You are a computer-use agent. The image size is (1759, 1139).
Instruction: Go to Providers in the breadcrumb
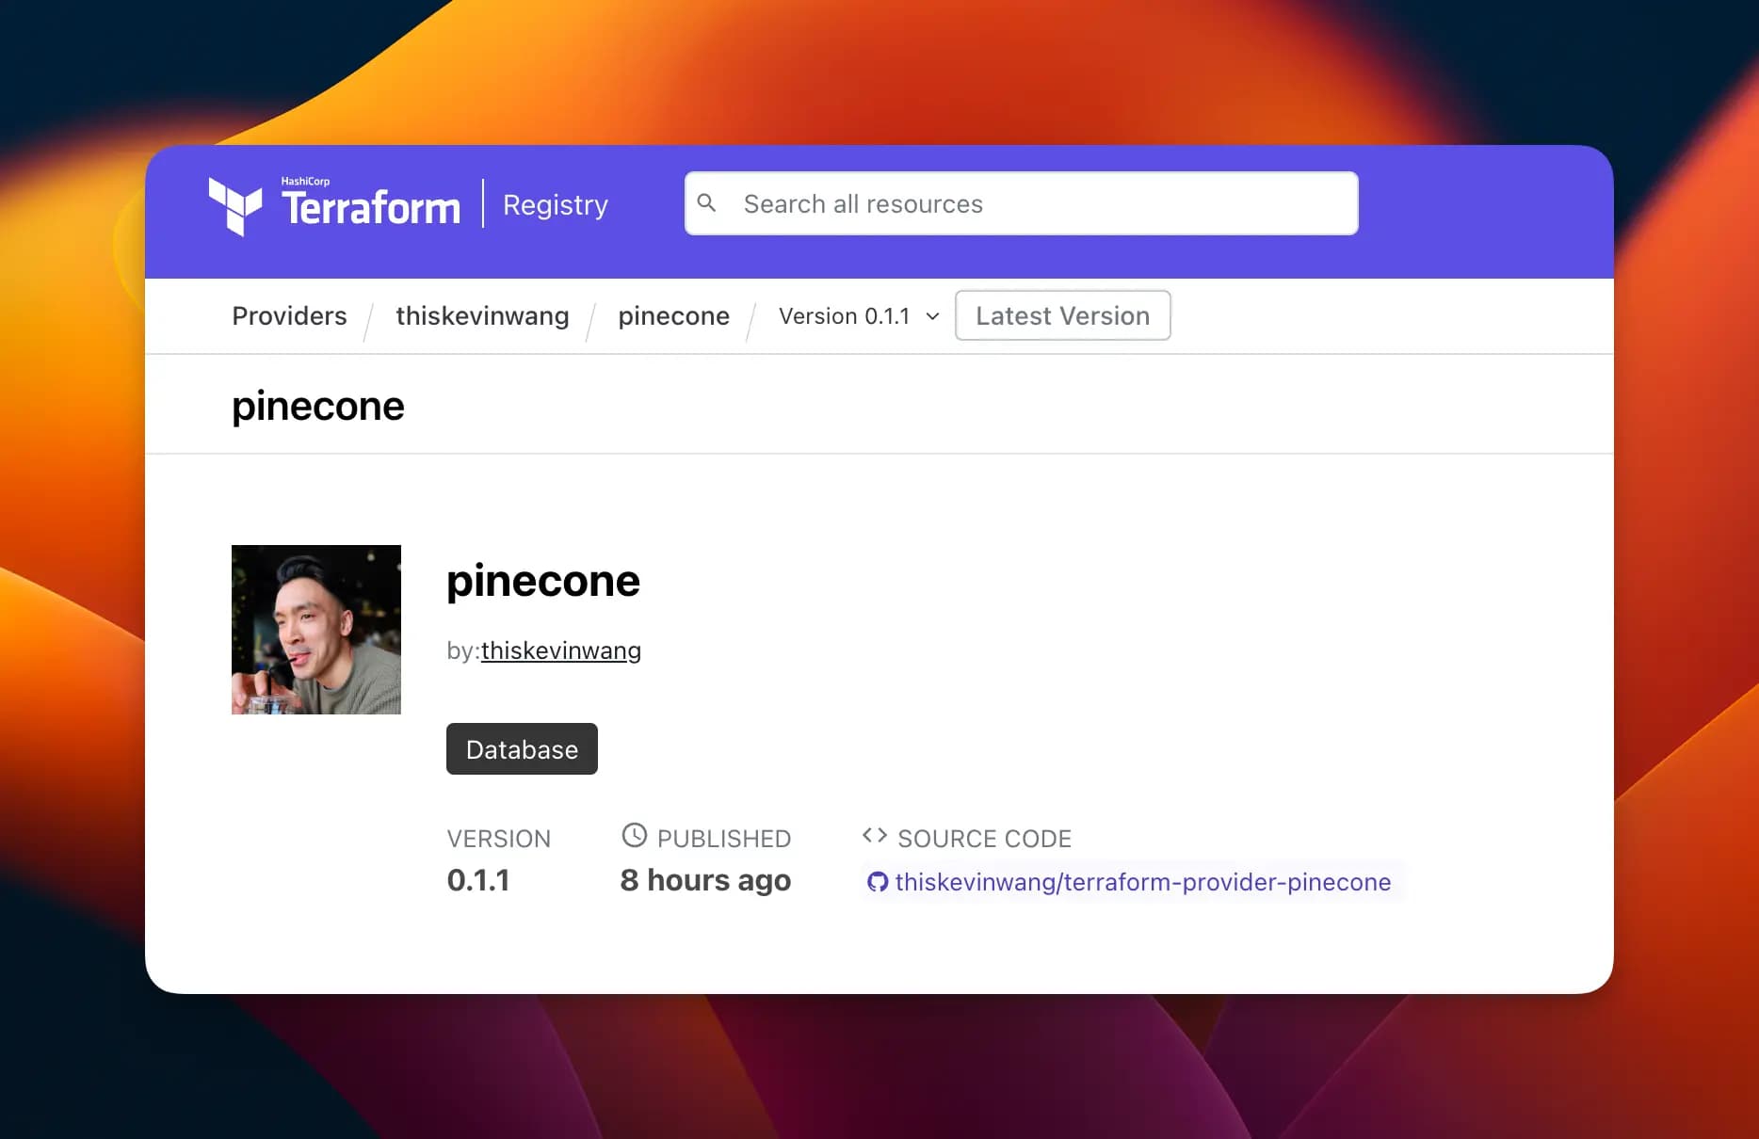click(x=289, y=316)
